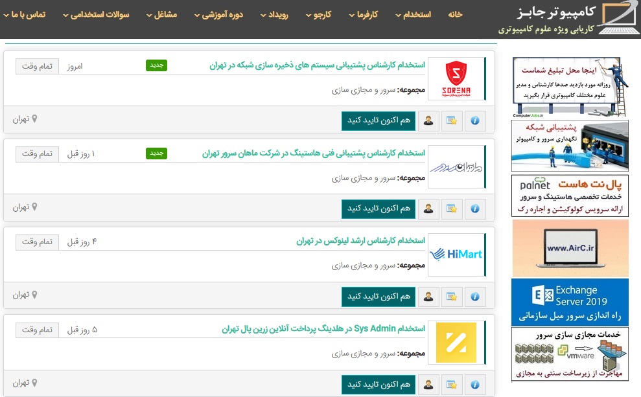
Task: Open storage systems support expert job title
Action: click(x=317, y=65)
